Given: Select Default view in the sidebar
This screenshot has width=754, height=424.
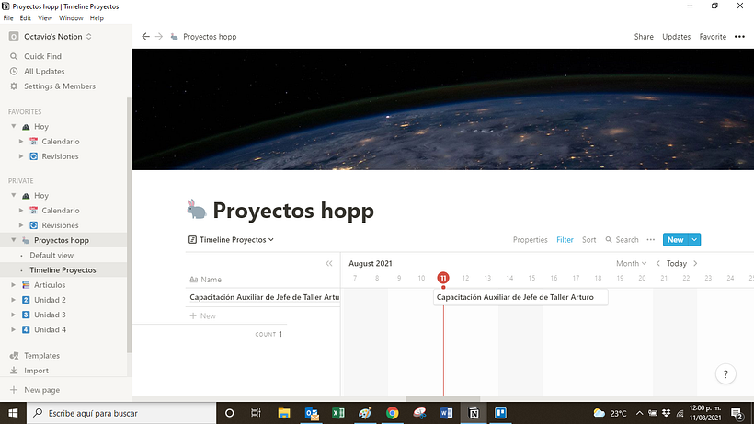Looking at the screenshot, I should click(51, 256).
